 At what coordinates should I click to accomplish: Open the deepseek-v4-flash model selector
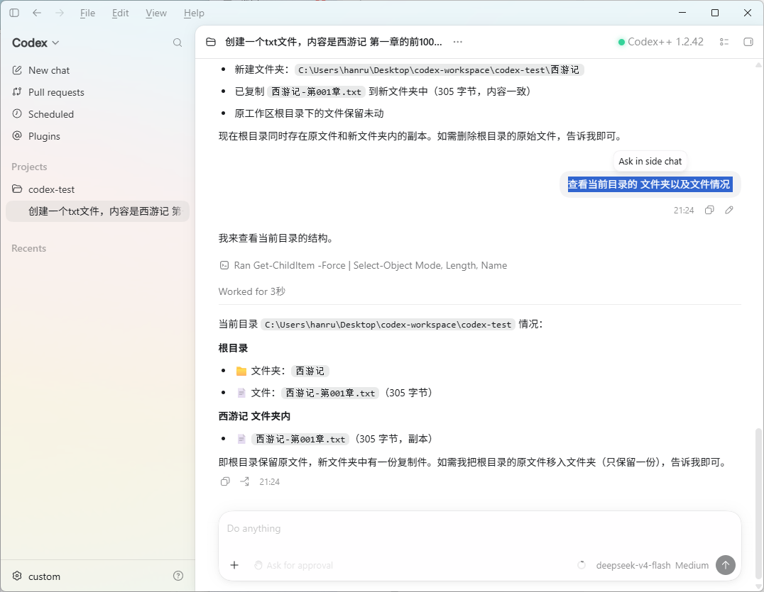(x=633, y=565)
